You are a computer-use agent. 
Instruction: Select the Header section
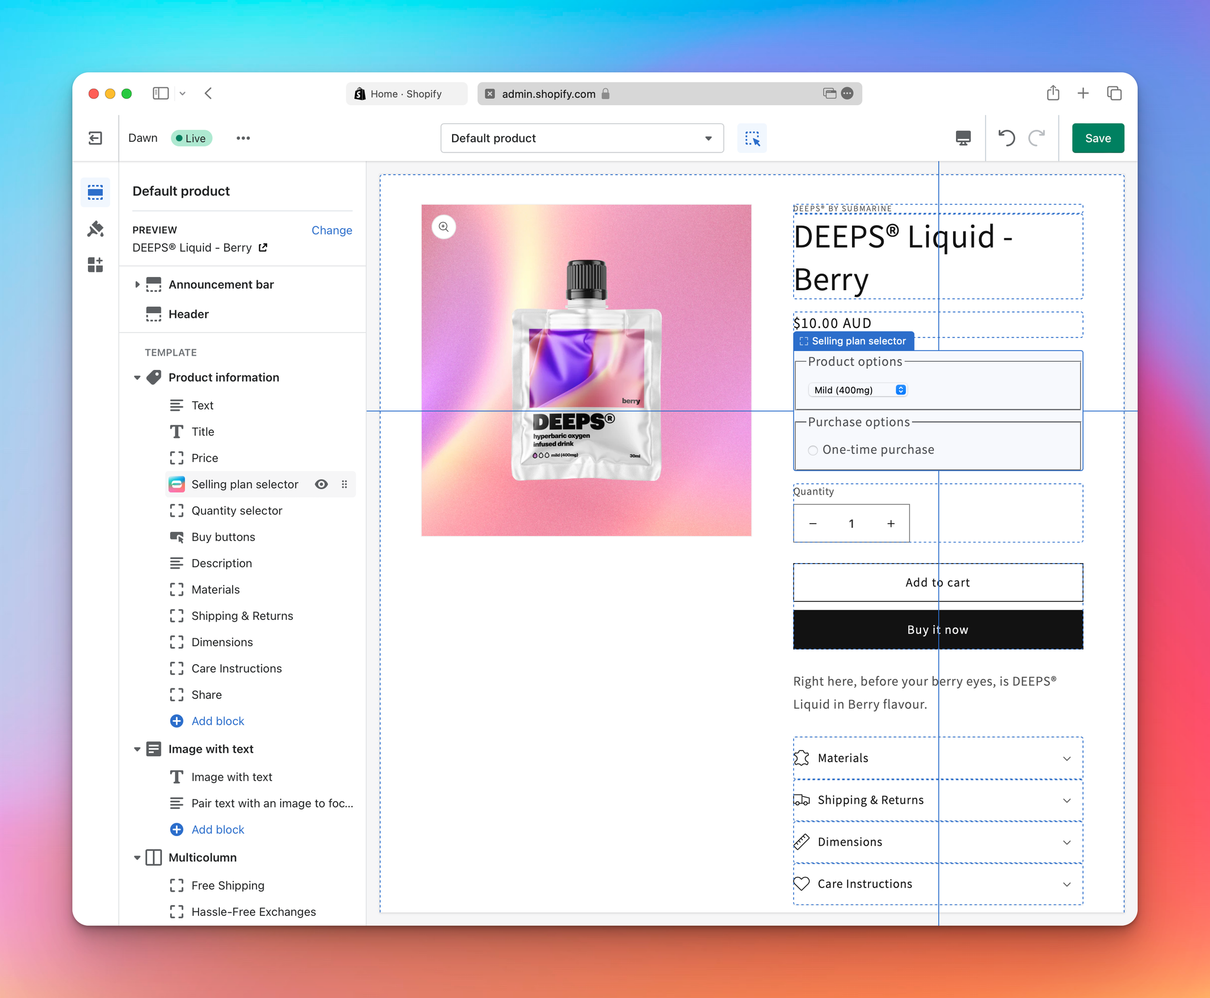tap(188, 314)
